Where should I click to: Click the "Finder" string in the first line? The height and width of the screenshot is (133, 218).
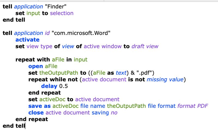tap(56, 7)
